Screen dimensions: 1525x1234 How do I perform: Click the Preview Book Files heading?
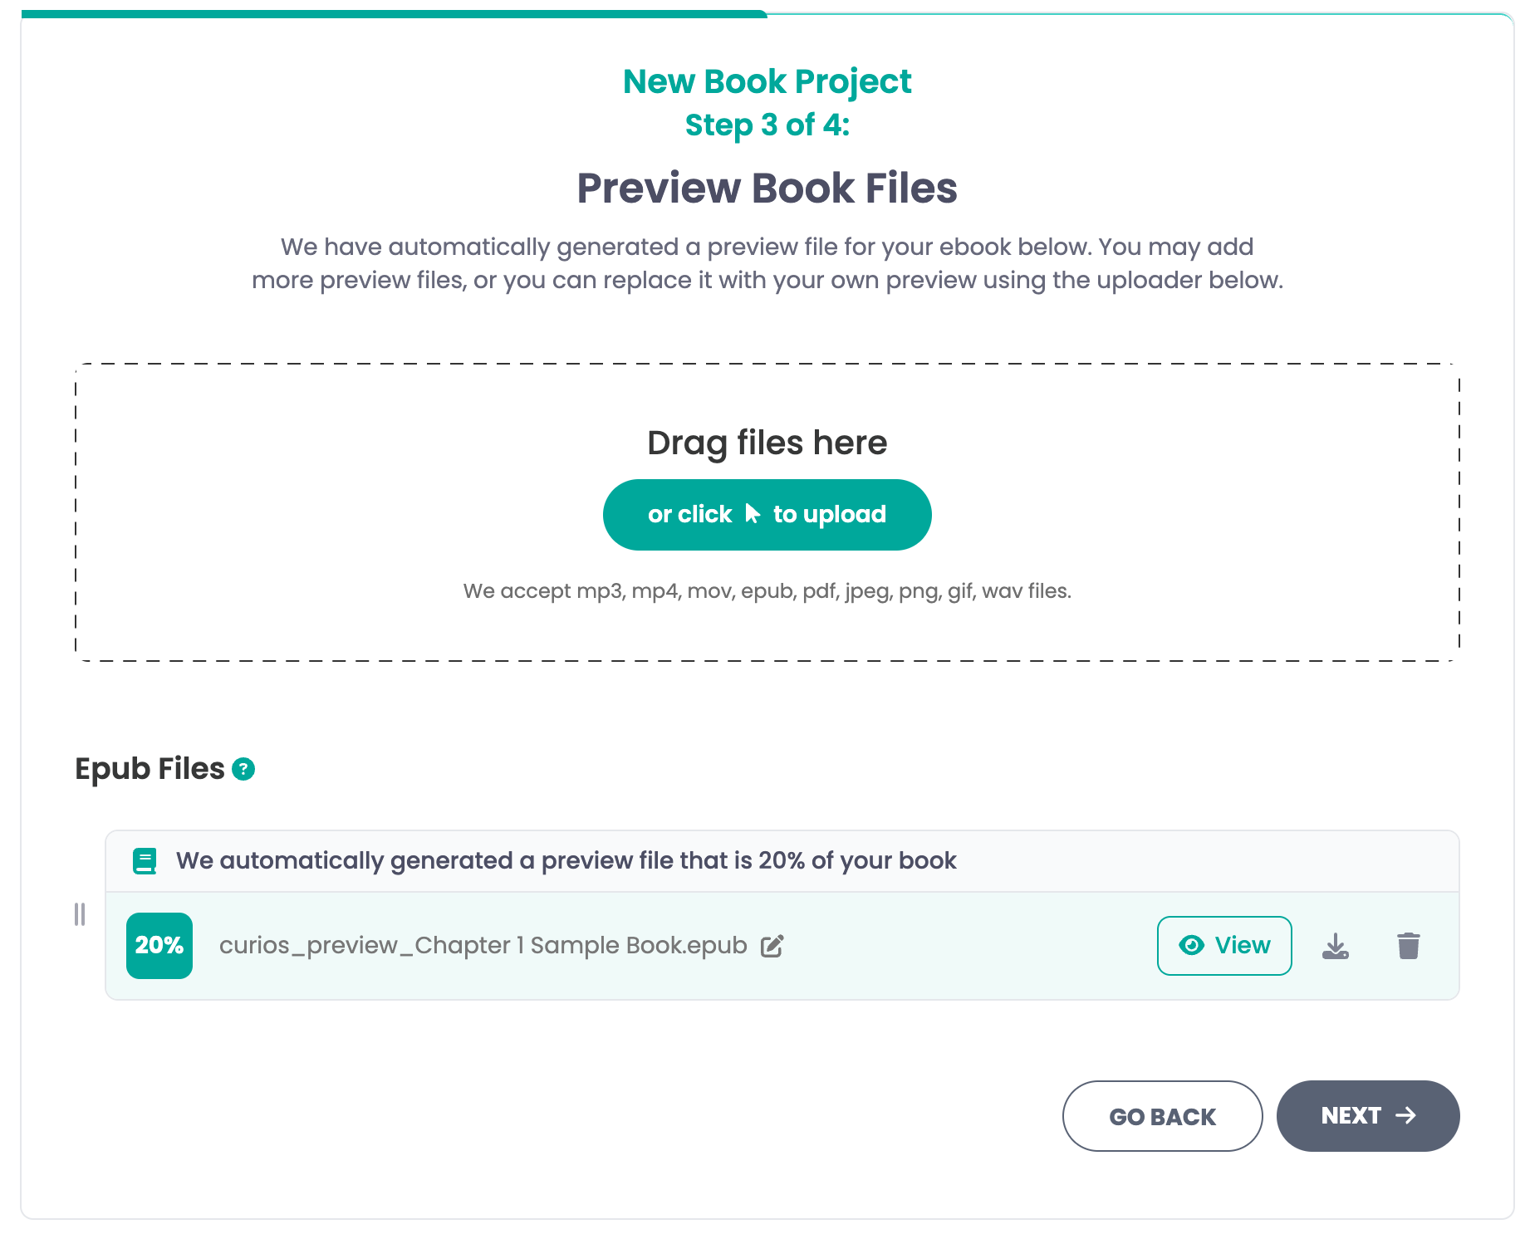(766, 188)
